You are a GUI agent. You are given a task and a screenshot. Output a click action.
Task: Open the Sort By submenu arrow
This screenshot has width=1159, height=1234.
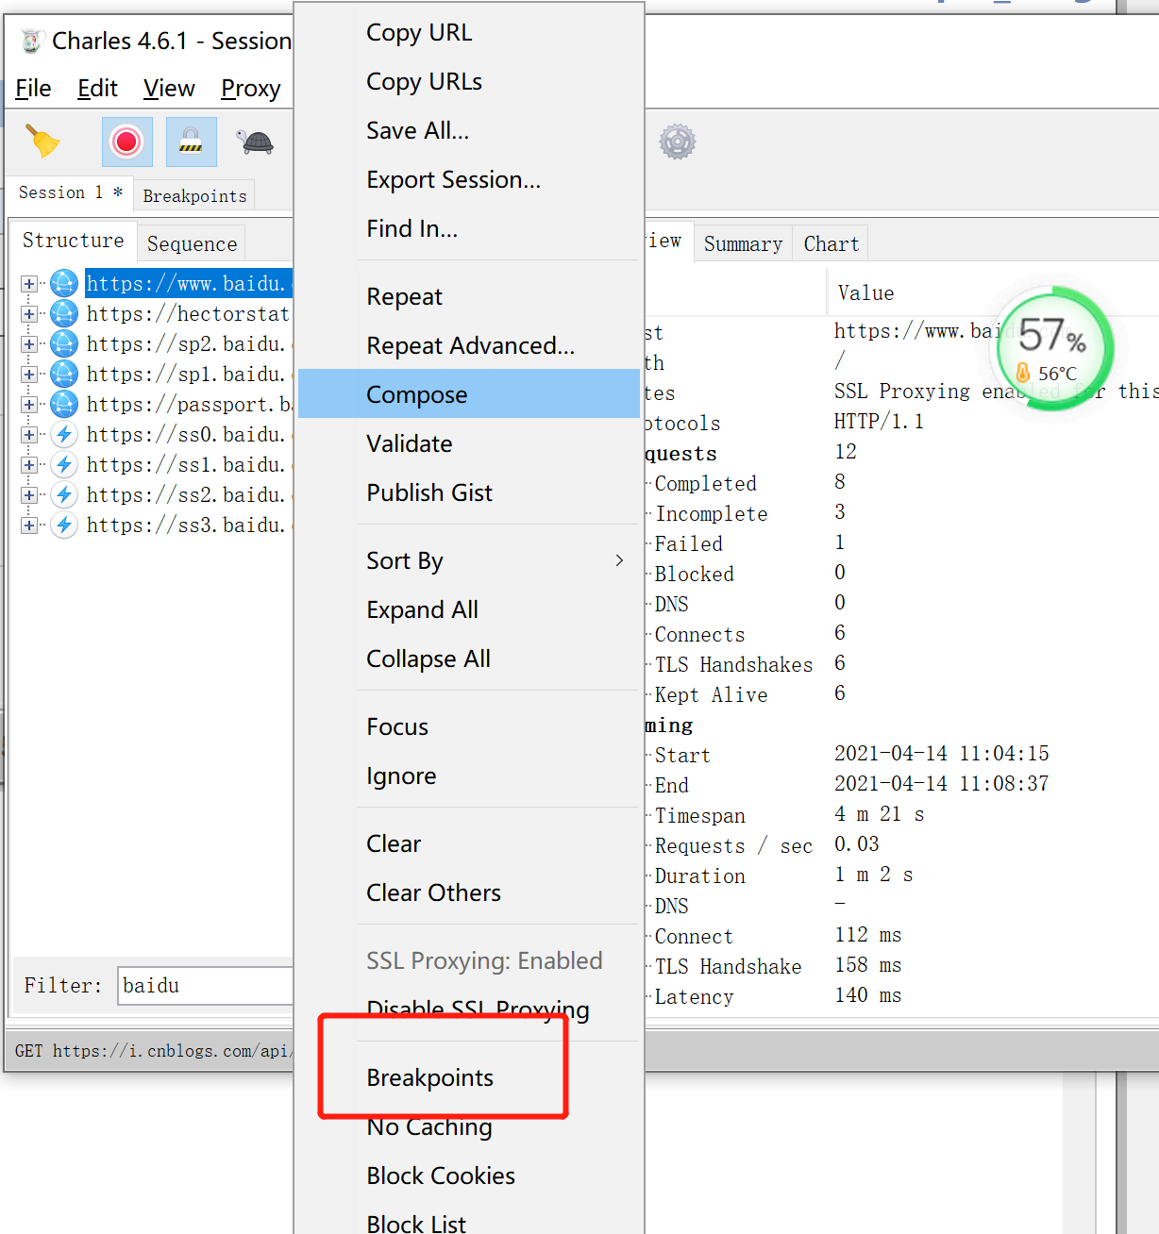(x=619, y=560)
